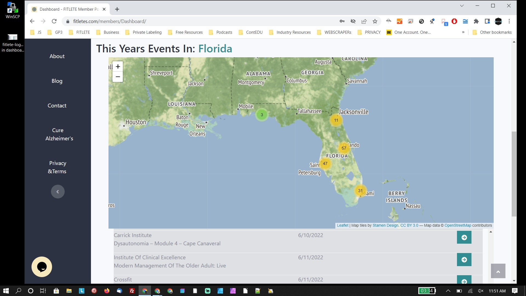Open FileZilla from the taskbar
526x296 pixels.
point(132,291)
